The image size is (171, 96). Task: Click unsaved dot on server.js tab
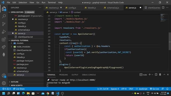[x=140, y=8]
